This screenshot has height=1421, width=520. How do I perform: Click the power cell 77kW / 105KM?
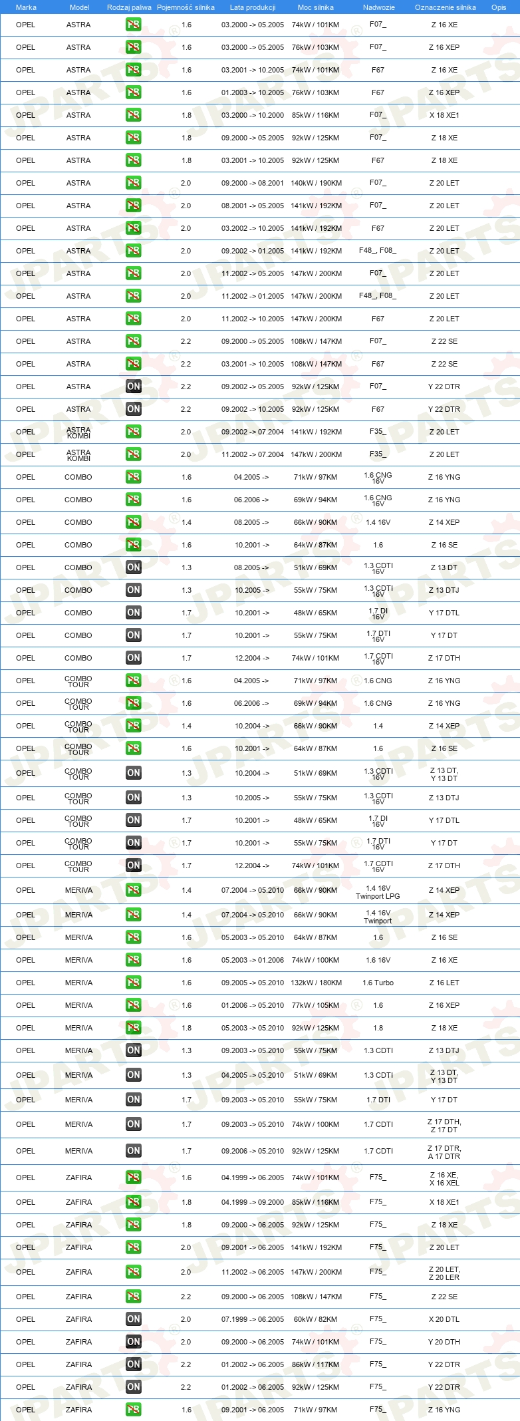point(316,1005)
